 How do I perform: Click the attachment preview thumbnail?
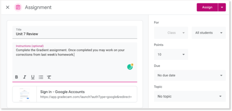coord(25,94)
